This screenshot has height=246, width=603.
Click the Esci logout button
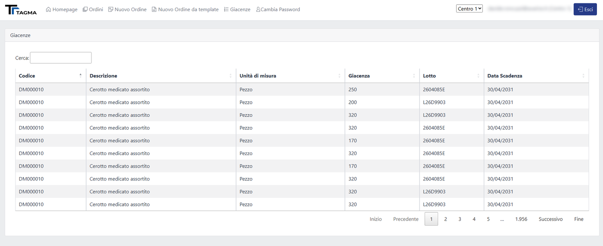585,9
